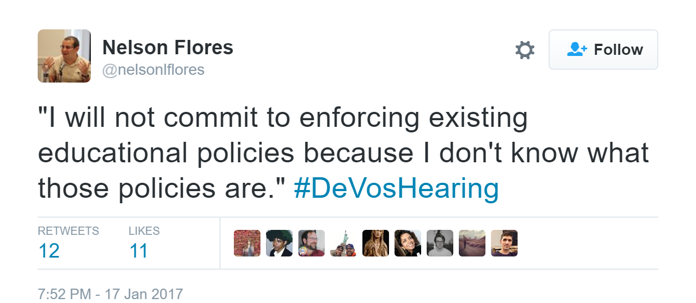Click the Follow button

(603, 50)
